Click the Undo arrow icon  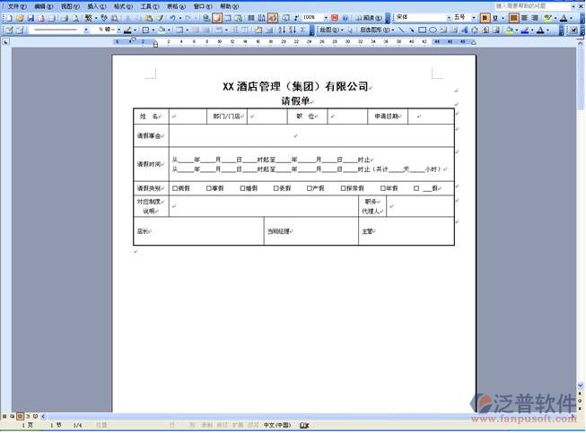coord(172,18)
